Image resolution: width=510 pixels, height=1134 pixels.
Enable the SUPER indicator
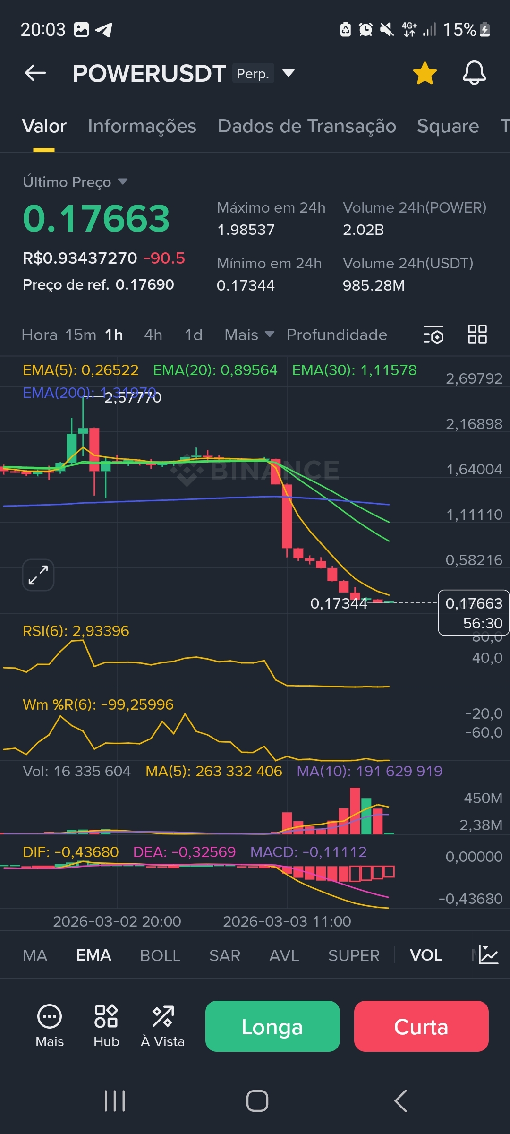[354, 955]
